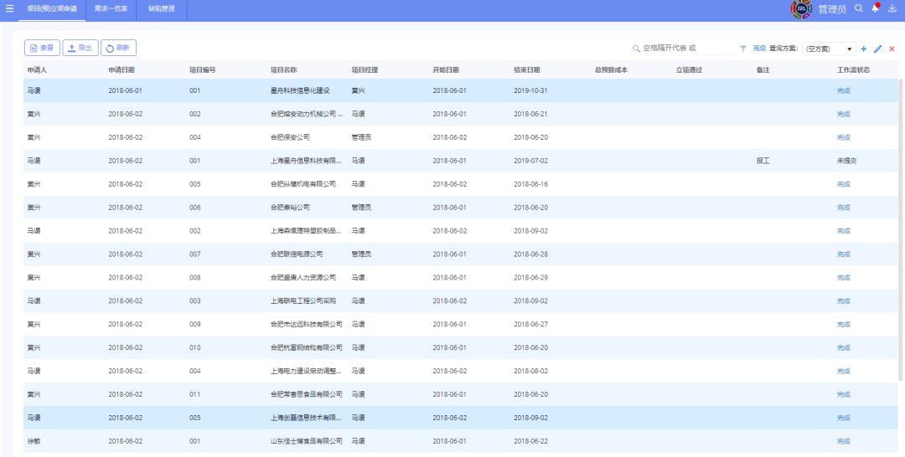This screenshot has height=457, width=905.
Task: Click project manager 黄兴 in first row
Action: pos(358,90)
